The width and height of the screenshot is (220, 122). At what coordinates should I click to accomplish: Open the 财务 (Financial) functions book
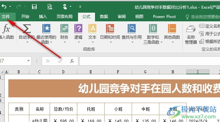click(x=64, y=33)
